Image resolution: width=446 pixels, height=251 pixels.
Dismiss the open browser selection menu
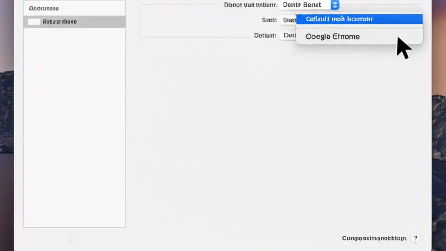pos(209,139)
